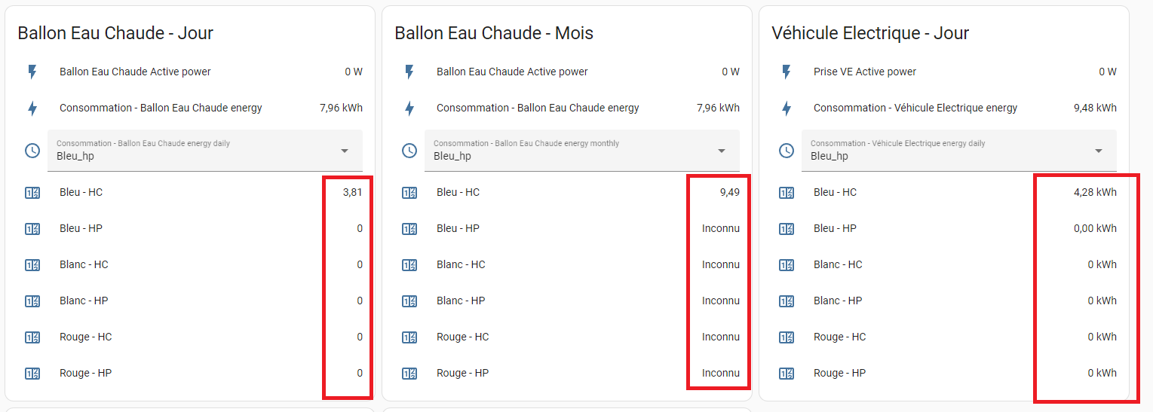
Task: Open the Ballon Eau Chaude energy daily dropdown
Action: coord(205,151)
